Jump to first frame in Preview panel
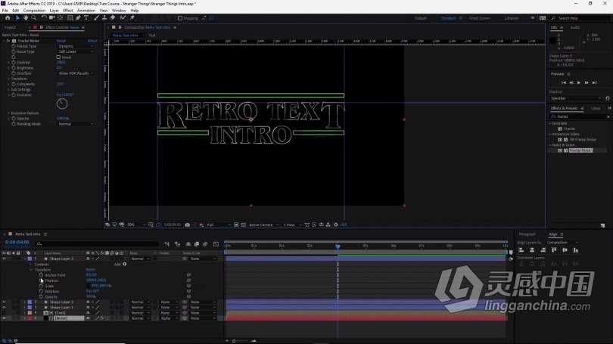The image size is (613, 344). coord(564,82)
